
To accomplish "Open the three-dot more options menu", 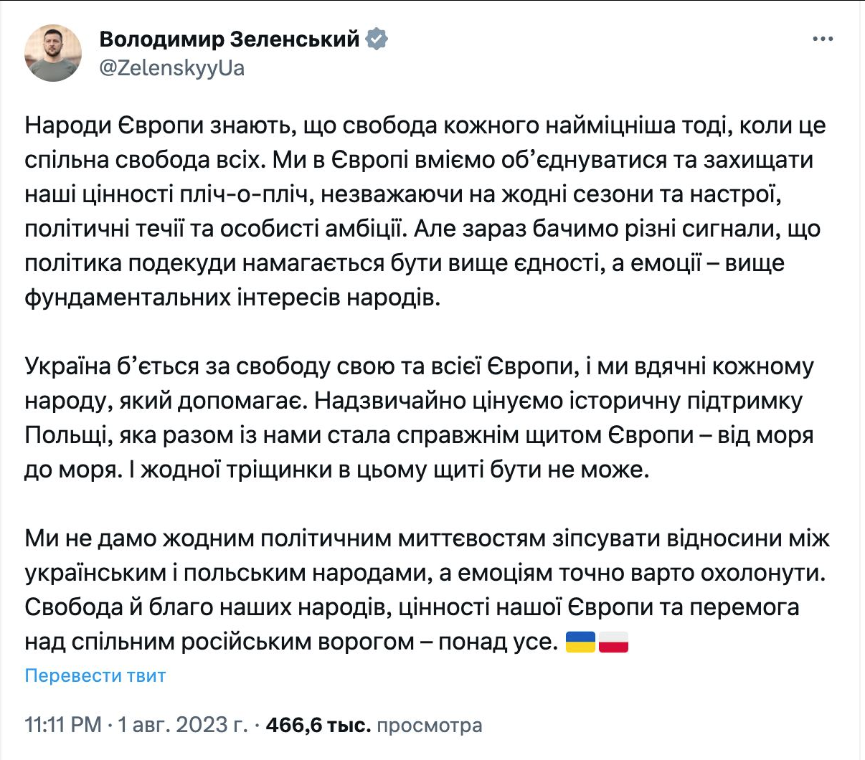I will point(822,39).
